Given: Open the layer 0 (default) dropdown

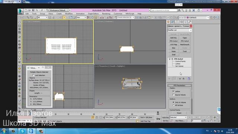Looking at the screenshot, I should (x=194, y=17).
